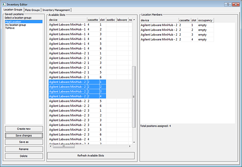Viewport: 242px width, 167px height.
Task: Click Refresh Available Slots button
Action: point(91,156)
